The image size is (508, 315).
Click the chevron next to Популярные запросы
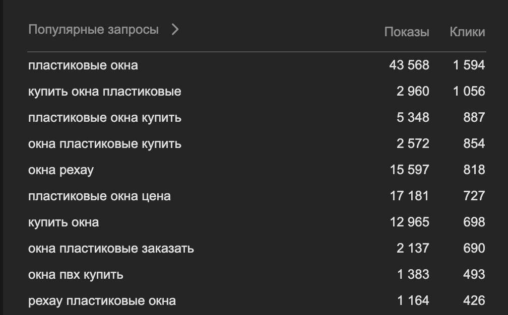tap(175, 30)
